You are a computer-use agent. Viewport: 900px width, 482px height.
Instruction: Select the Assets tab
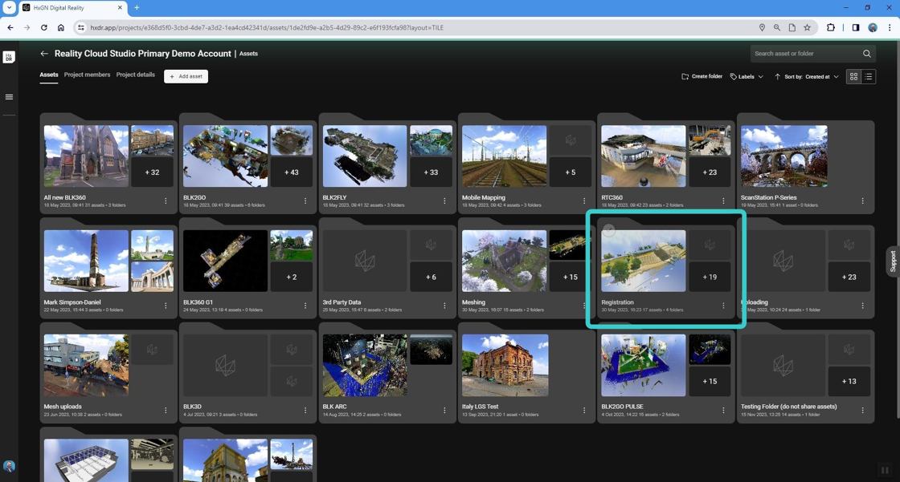tap(49, 75)
